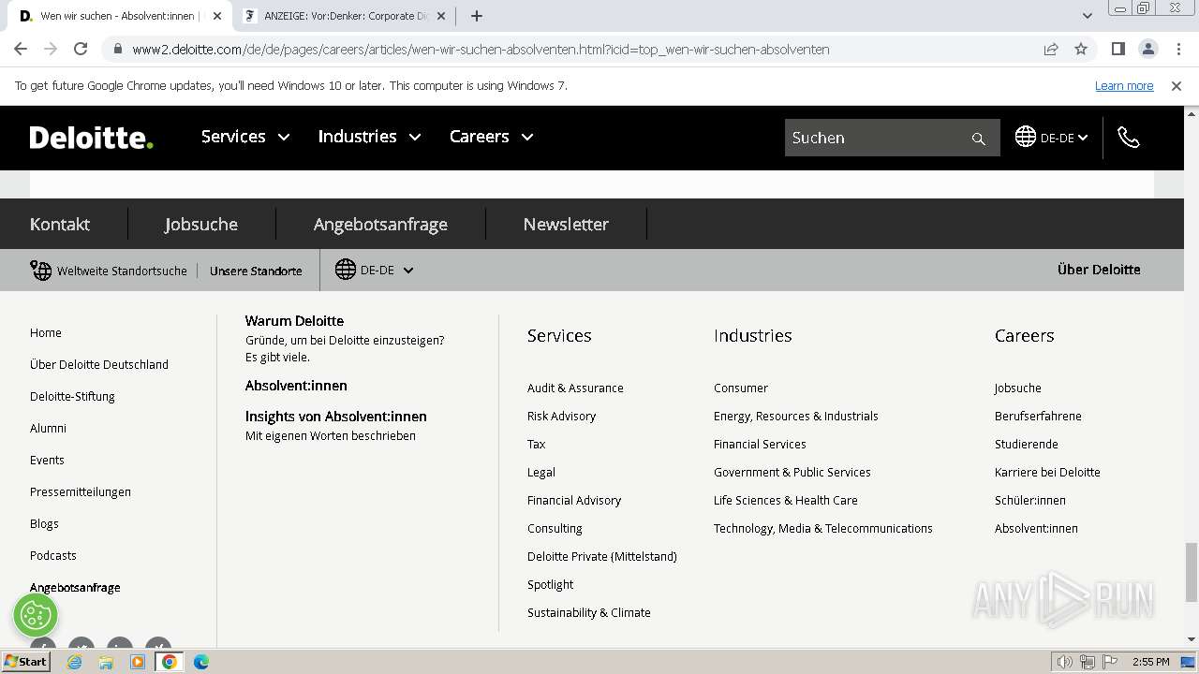Open Newsletter tab
This screenshot has height=674, width=1199.
[566, 224]
